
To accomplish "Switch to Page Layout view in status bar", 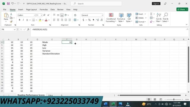I will 155,99.
